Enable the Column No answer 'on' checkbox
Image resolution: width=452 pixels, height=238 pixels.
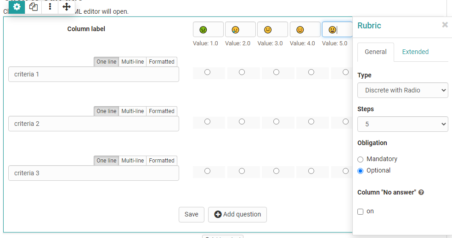[x=360, y=211]
